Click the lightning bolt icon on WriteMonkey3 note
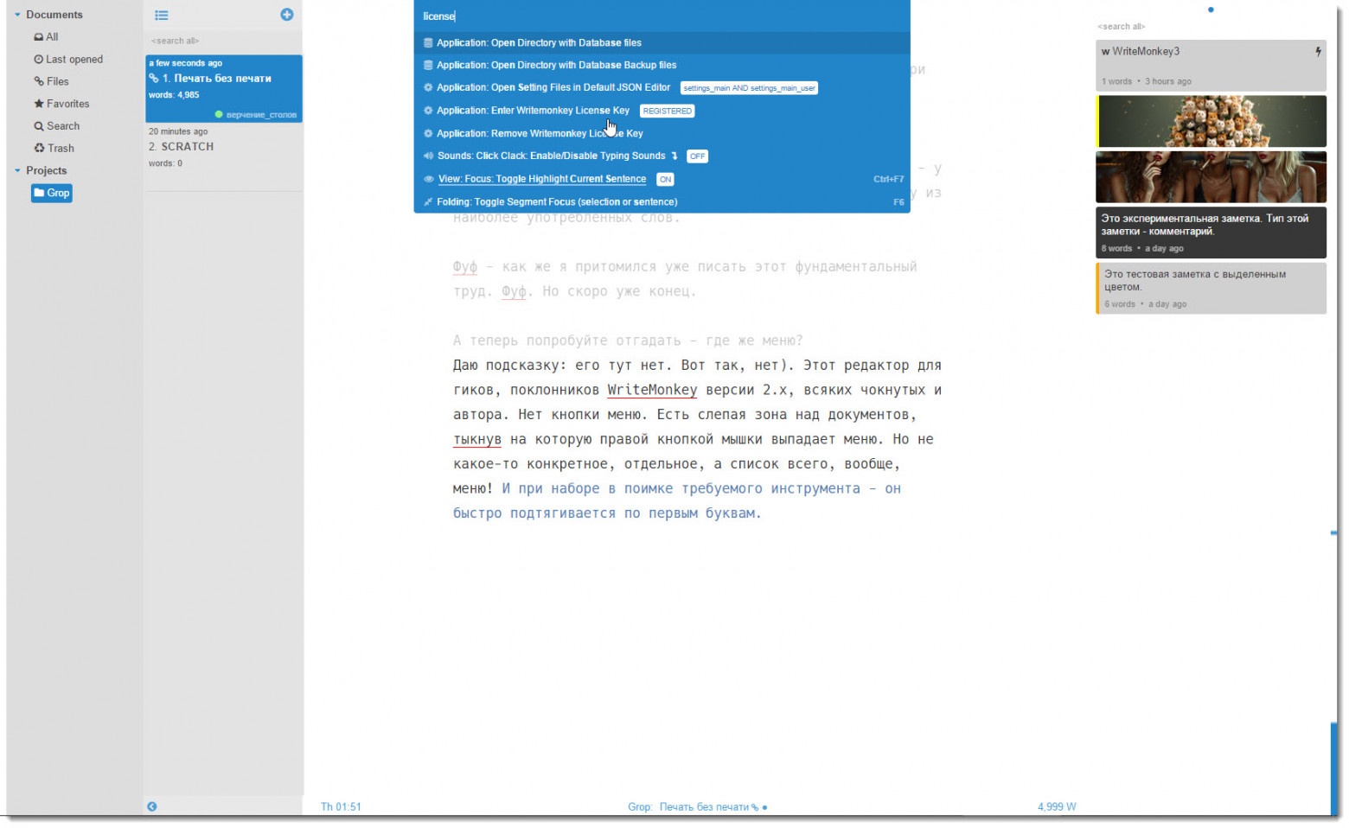The image size is (1349, 828). 1318,52
